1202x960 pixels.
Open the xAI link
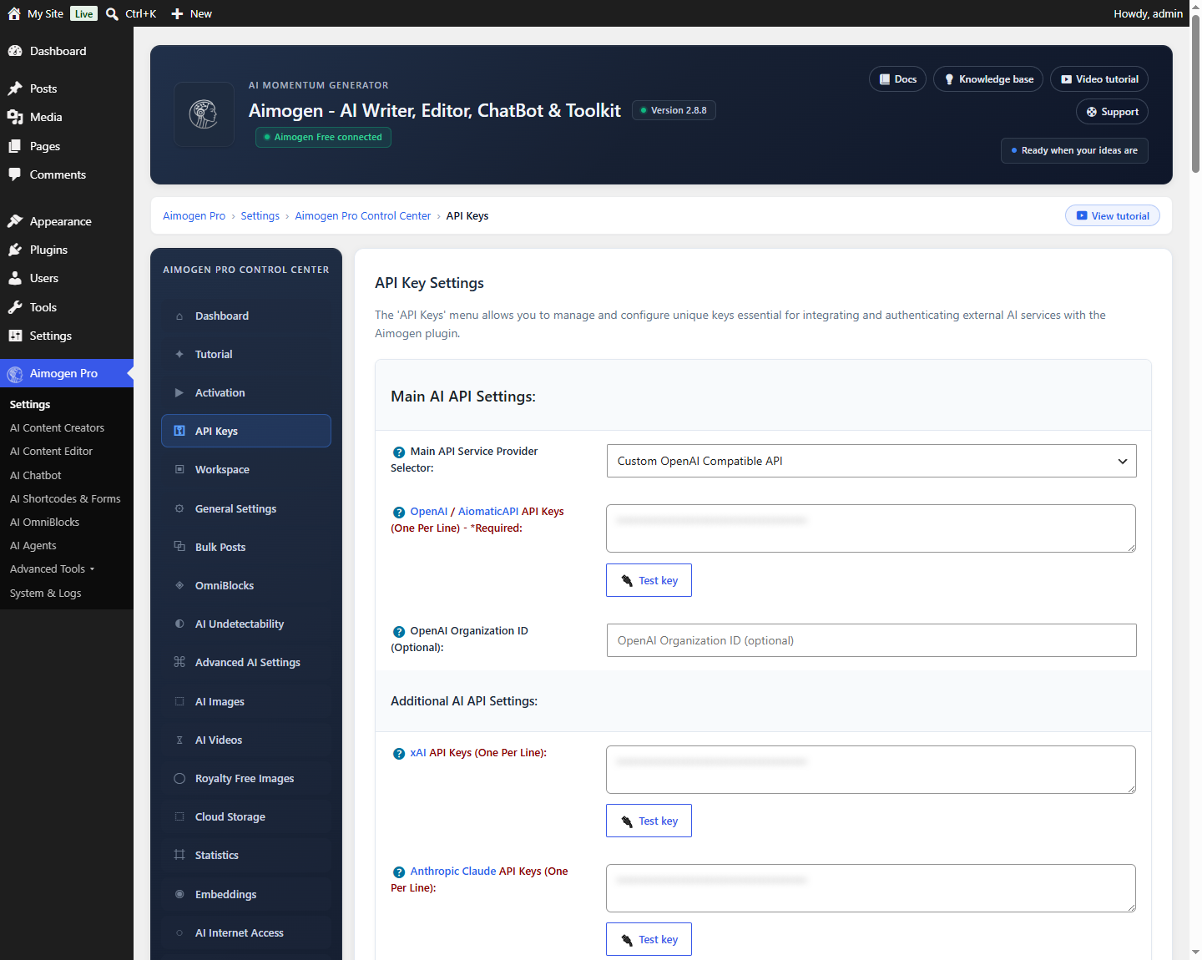click(418, 753)
